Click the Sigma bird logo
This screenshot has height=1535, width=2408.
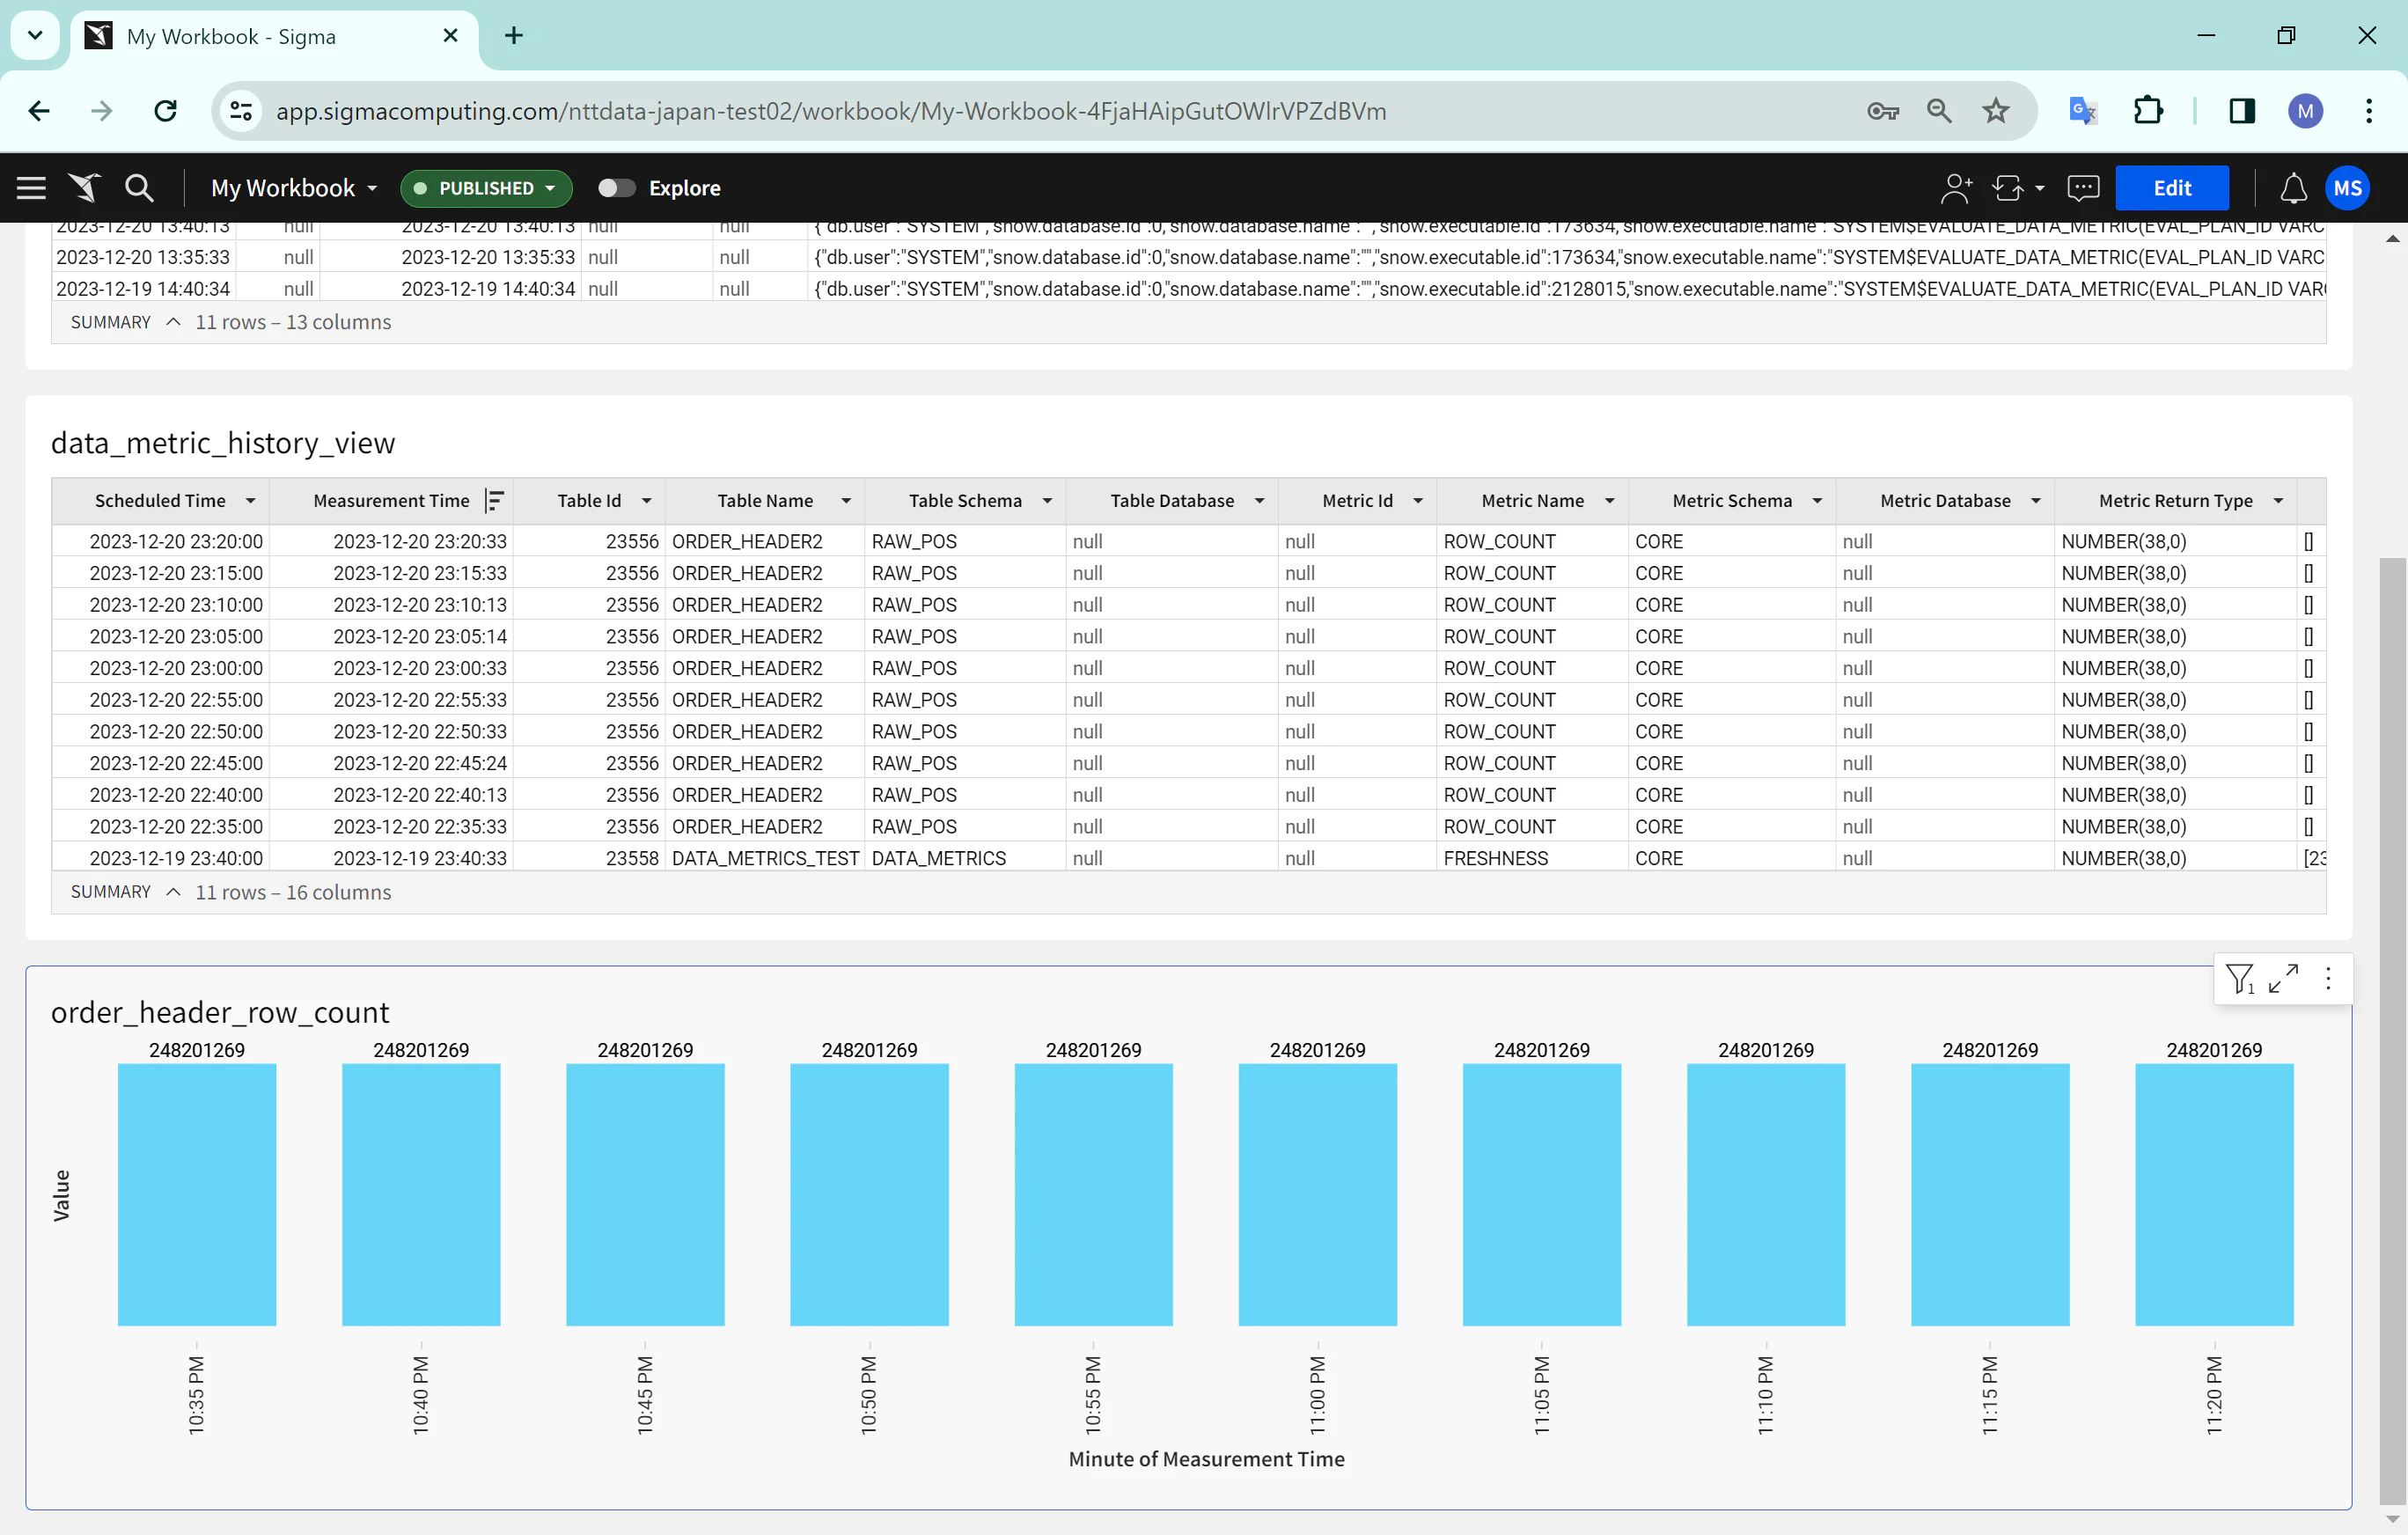pos(85,188)
